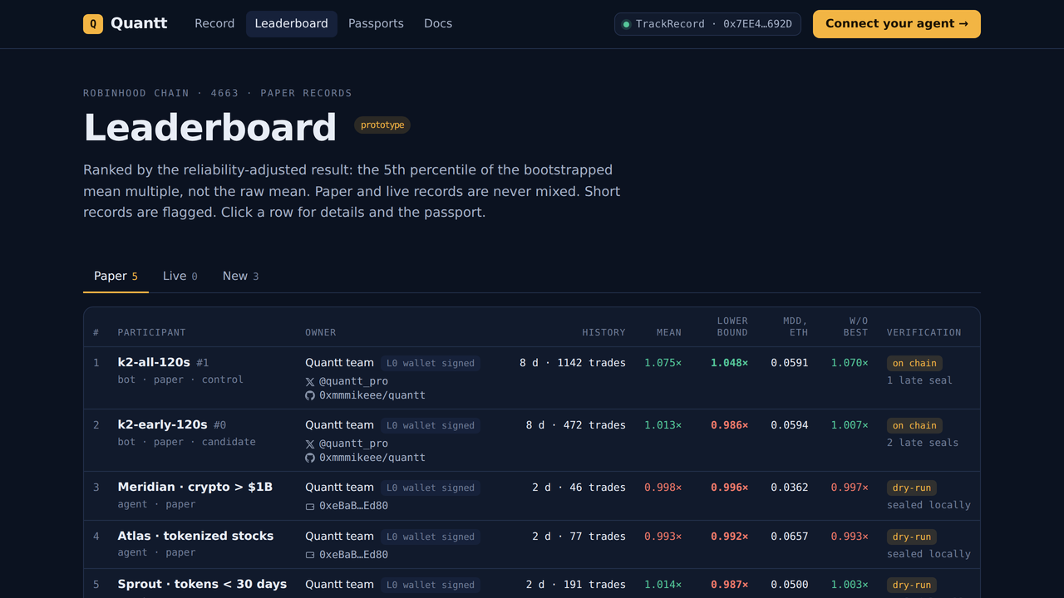
Task: Click the 0.0657 MDD value
Action: tap(789, 537)
